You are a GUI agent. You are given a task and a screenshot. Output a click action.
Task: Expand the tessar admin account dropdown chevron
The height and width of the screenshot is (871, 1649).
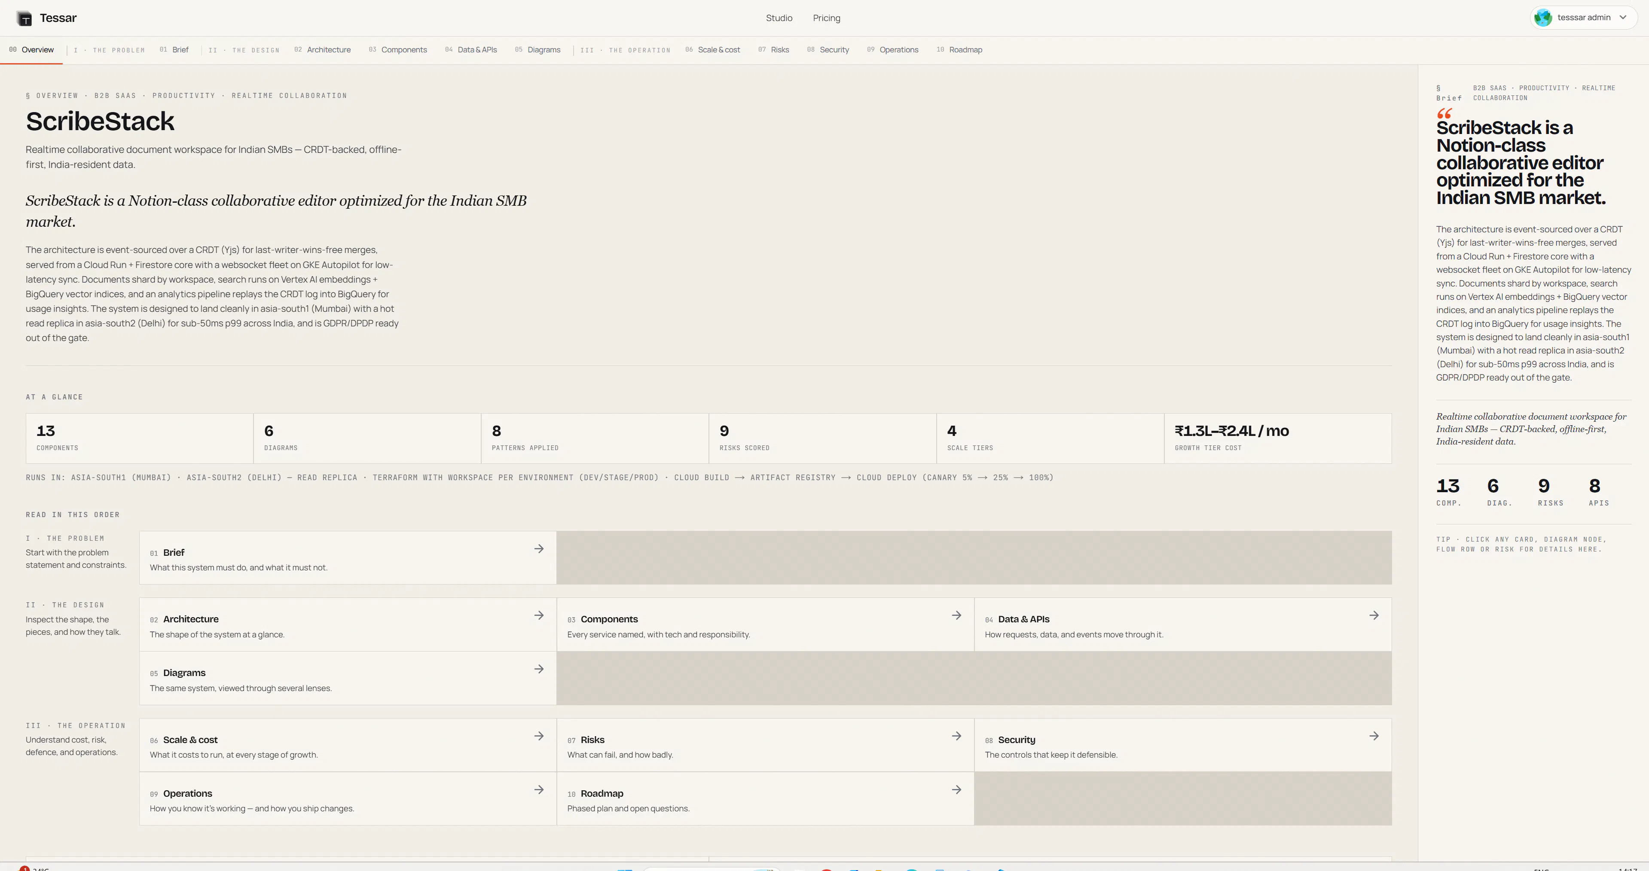[x=1623, y=18]
